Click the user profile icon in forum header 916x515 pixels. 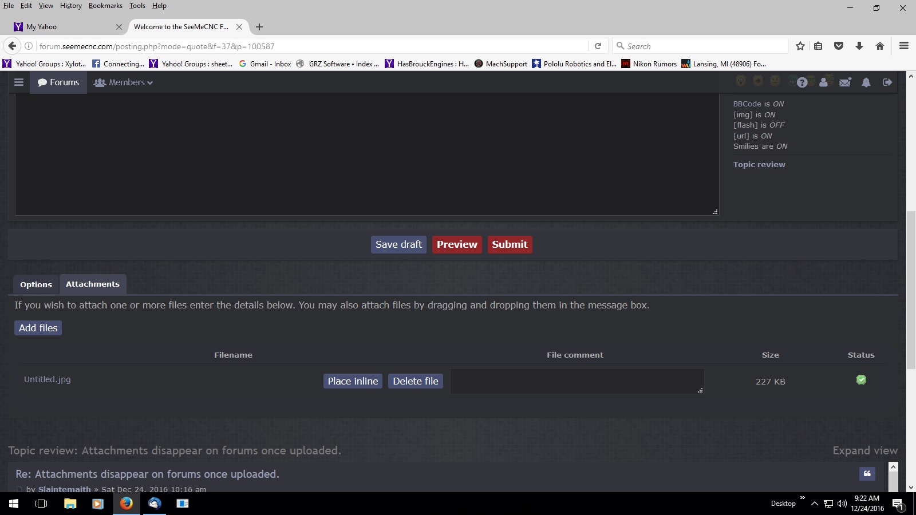coord(823,82)
